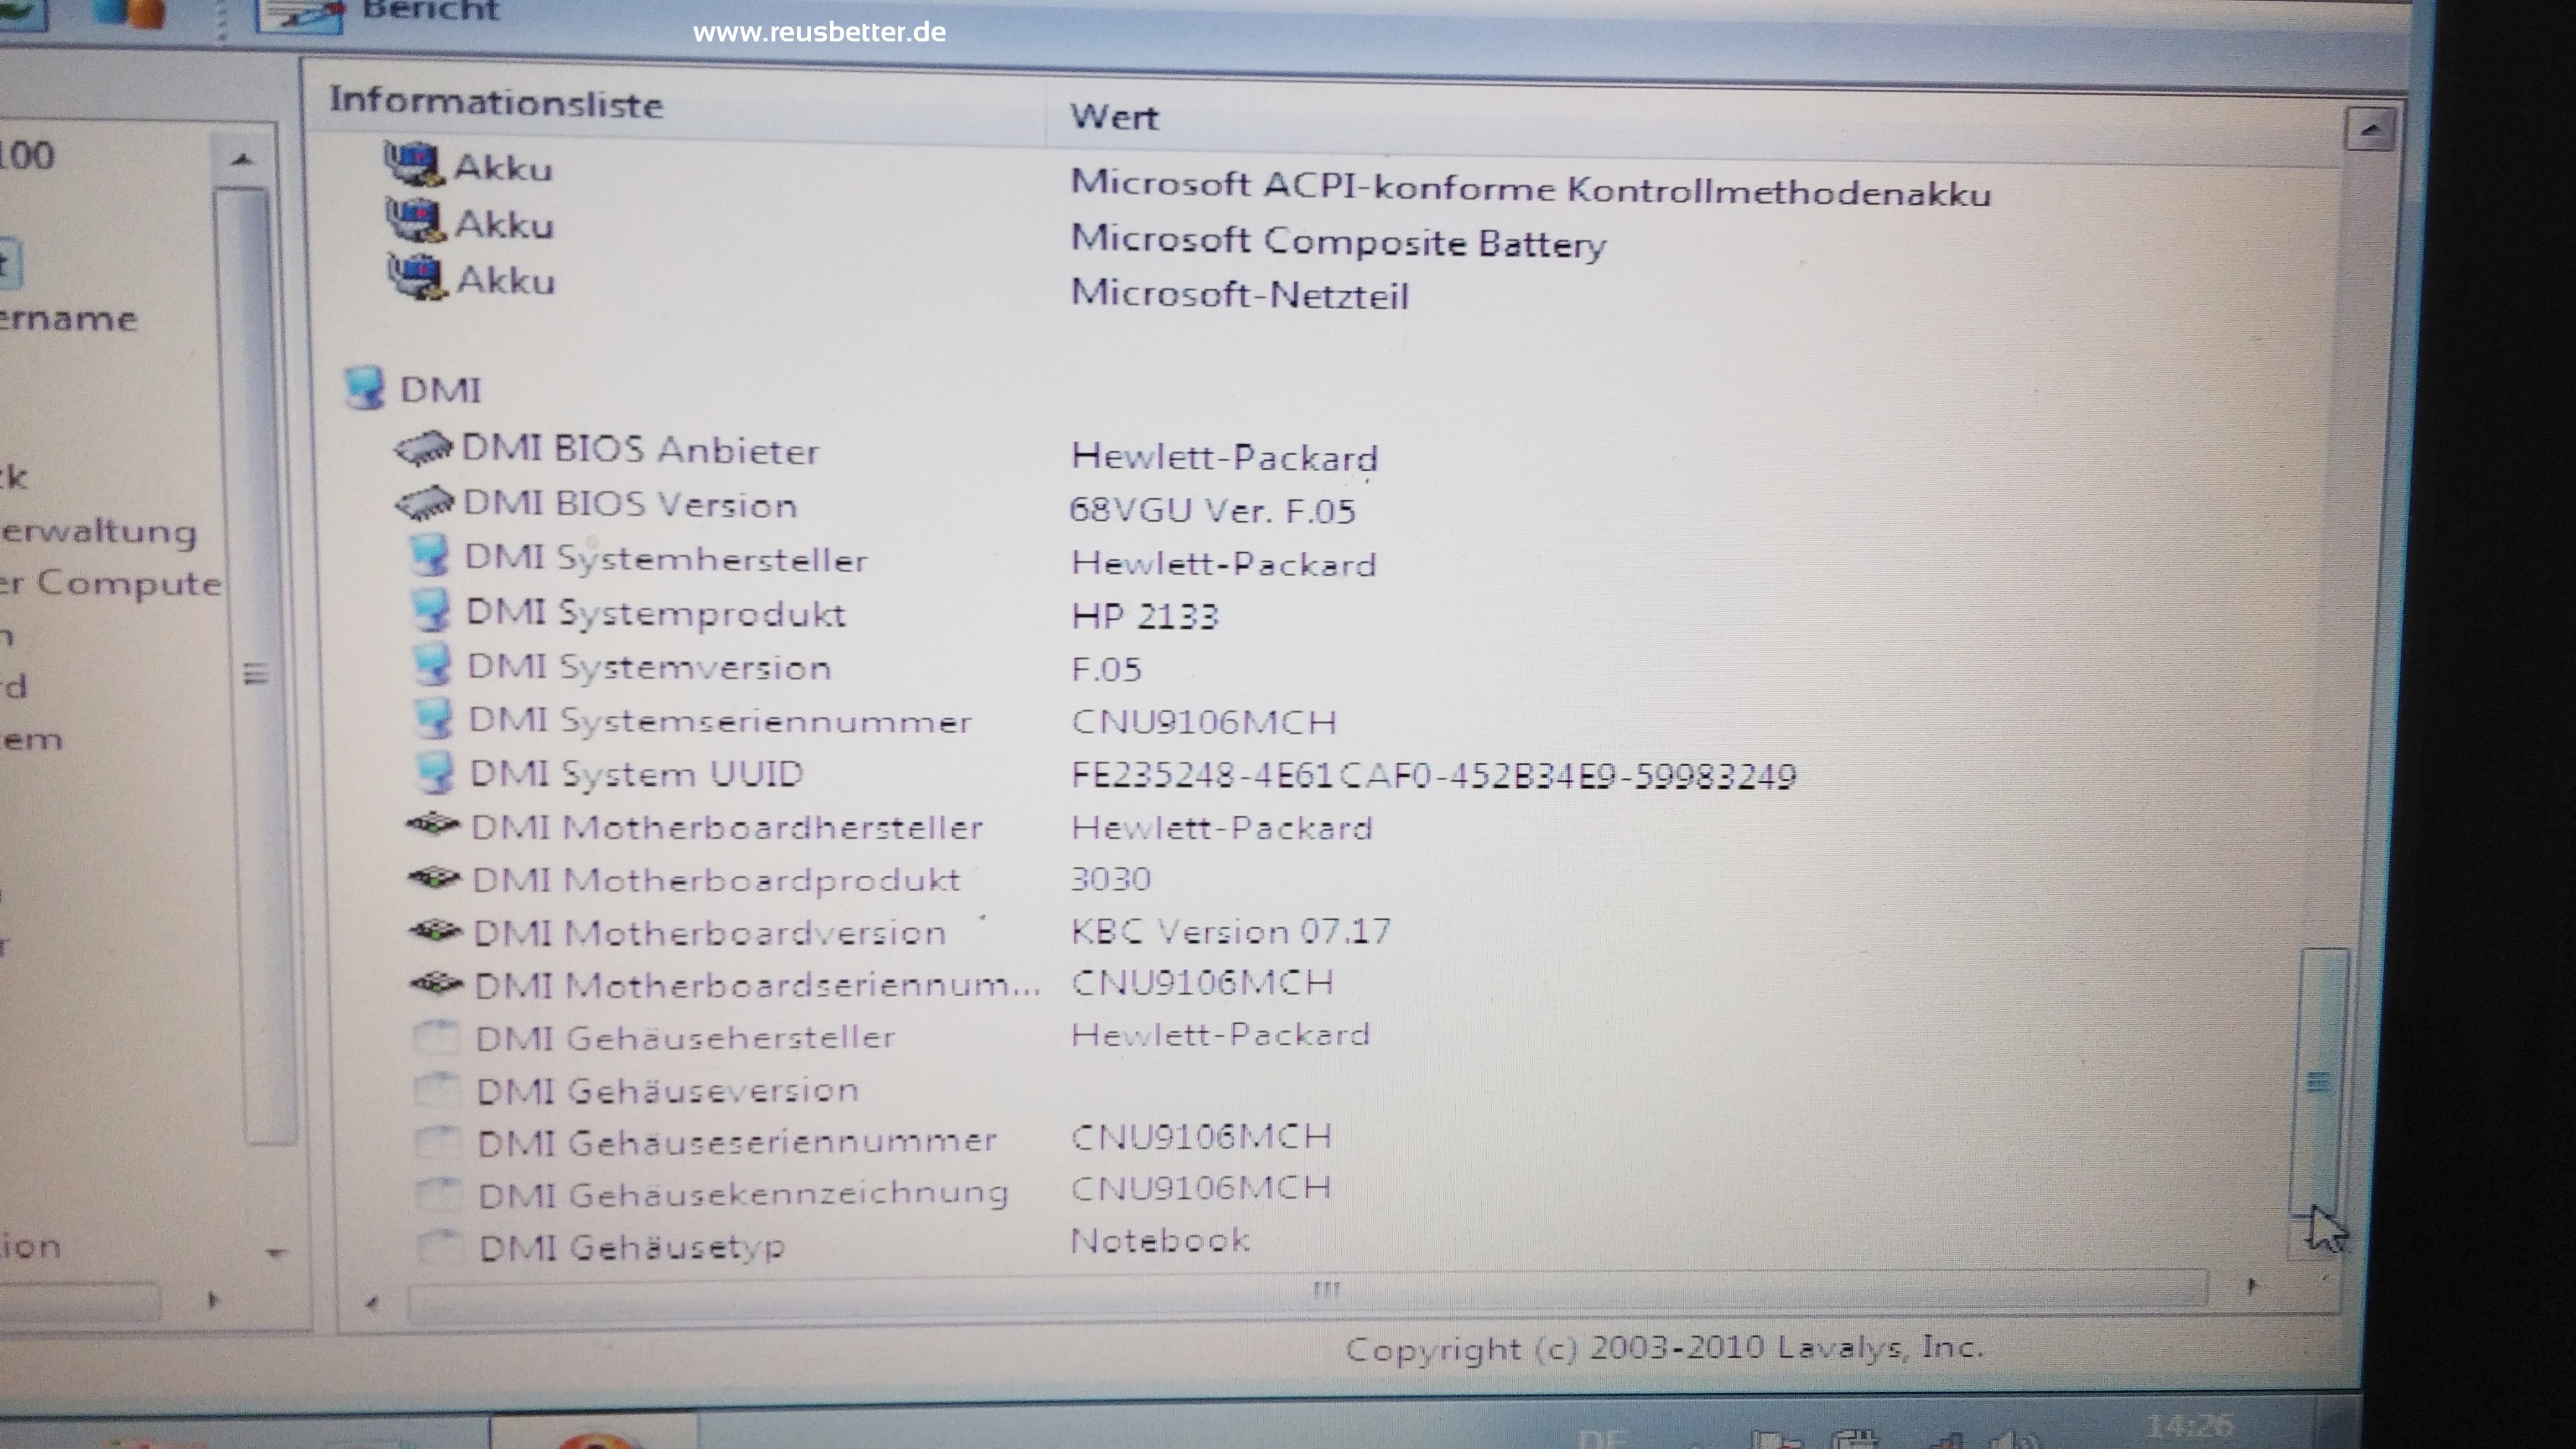Click the icon beside DMI Systemhersteller
Screen dimensions: 2576x1449
(x=430, y=556)
